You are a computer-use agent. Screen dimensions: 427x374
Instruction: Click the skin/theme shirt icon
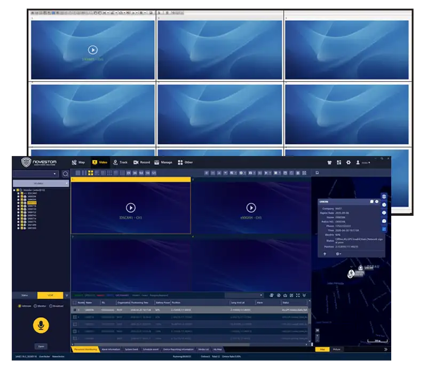[329, 163]
